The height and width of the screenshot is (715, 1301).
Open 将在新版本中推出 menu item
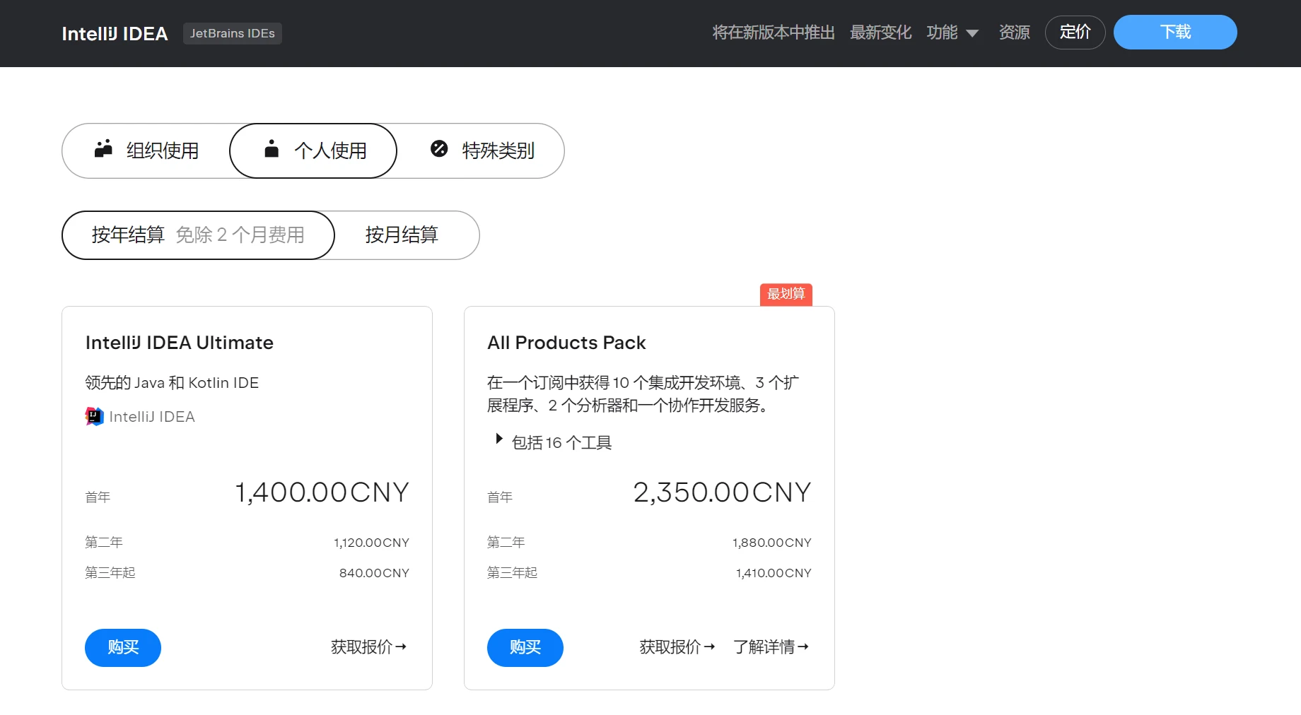tap(774, 32)
